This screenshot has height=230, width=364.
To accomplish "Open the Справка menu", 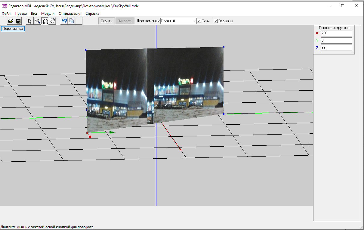I will 92,14.
